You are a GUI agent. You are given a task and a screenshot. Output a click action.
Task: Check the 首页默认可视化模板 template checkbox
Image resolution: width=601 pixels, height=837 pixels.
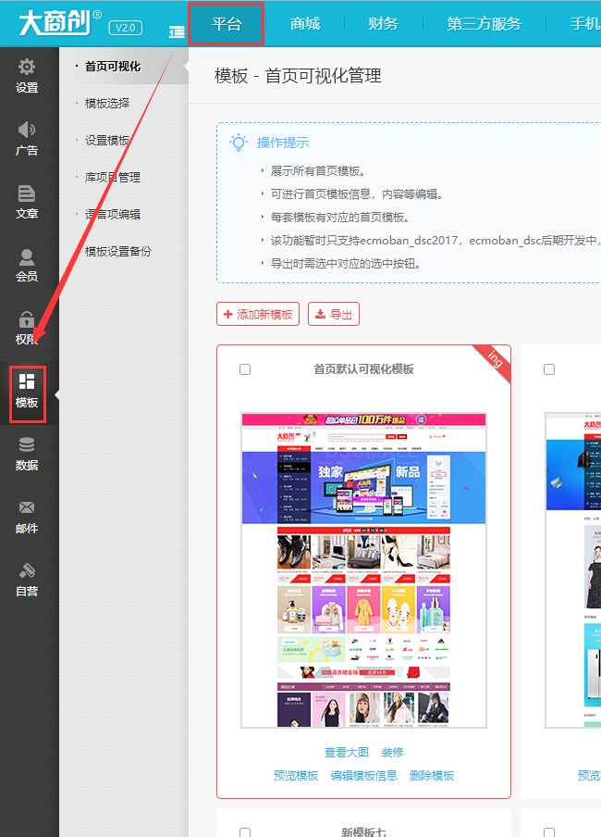pyautogui.click(x=245, y=369)
